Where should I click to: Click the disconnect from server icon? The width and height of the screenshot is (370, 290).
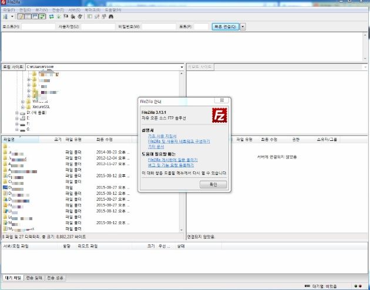click(x=73, y=16)
